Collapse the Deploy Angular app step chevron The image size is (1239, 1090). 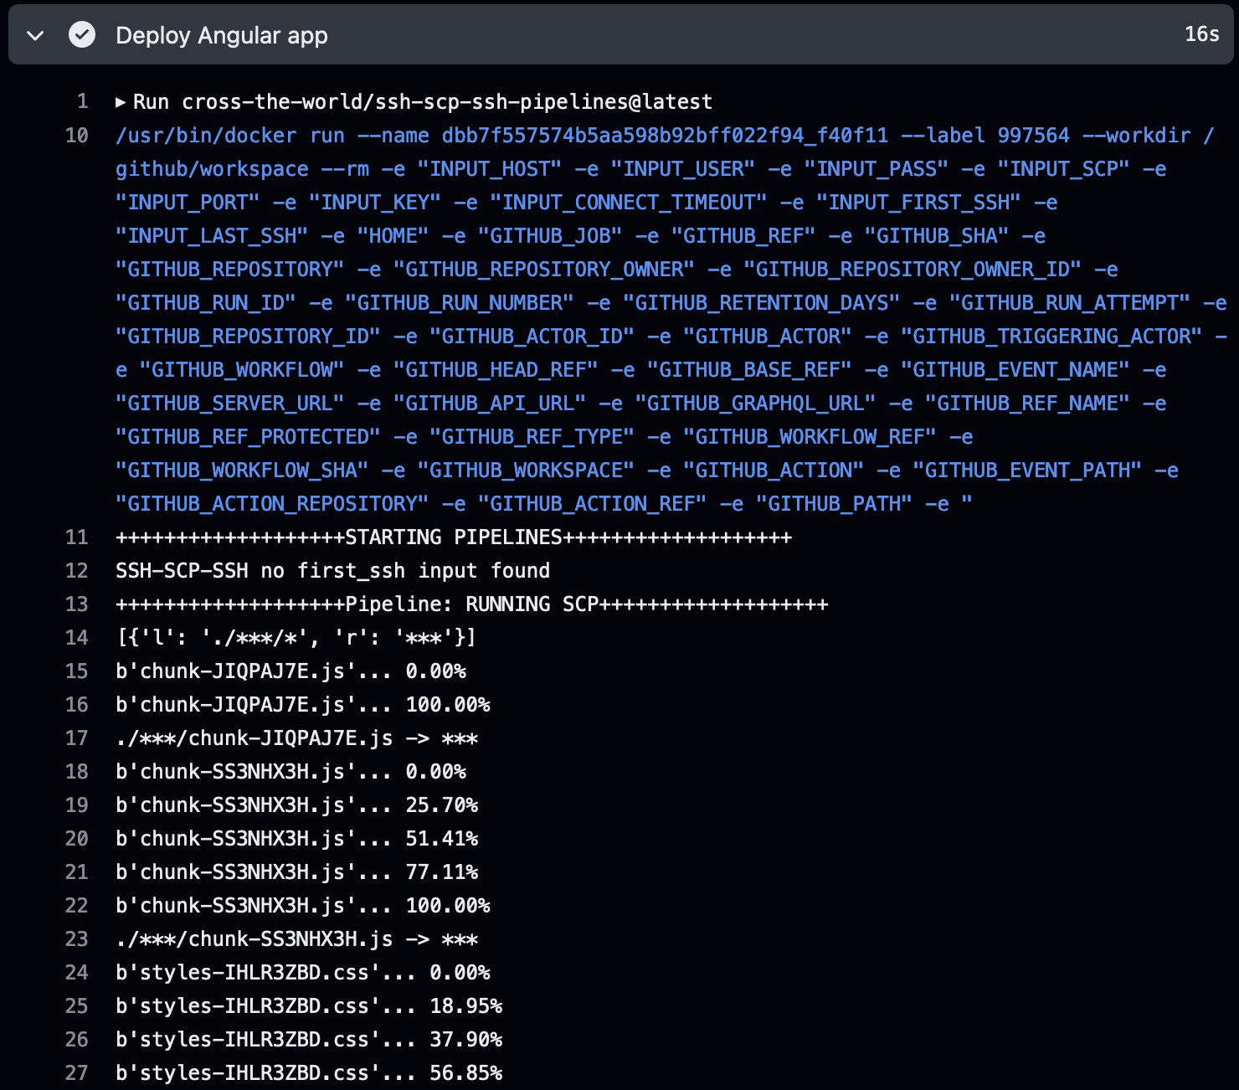coord(35,35)
